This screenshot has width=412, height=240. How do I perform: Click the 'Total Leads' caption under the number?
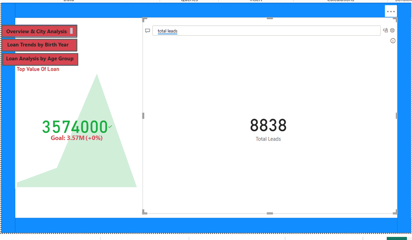pyautogui.click(x=268, y=139)
